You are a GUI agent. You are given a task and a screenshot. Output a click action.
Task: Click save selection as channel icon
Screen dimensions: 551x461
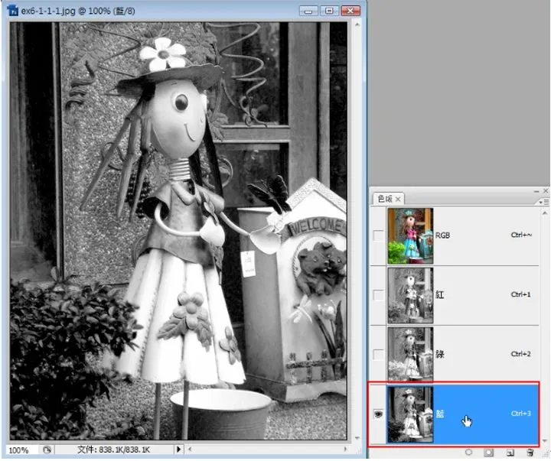pyautogui.click(x=488, y=453)
